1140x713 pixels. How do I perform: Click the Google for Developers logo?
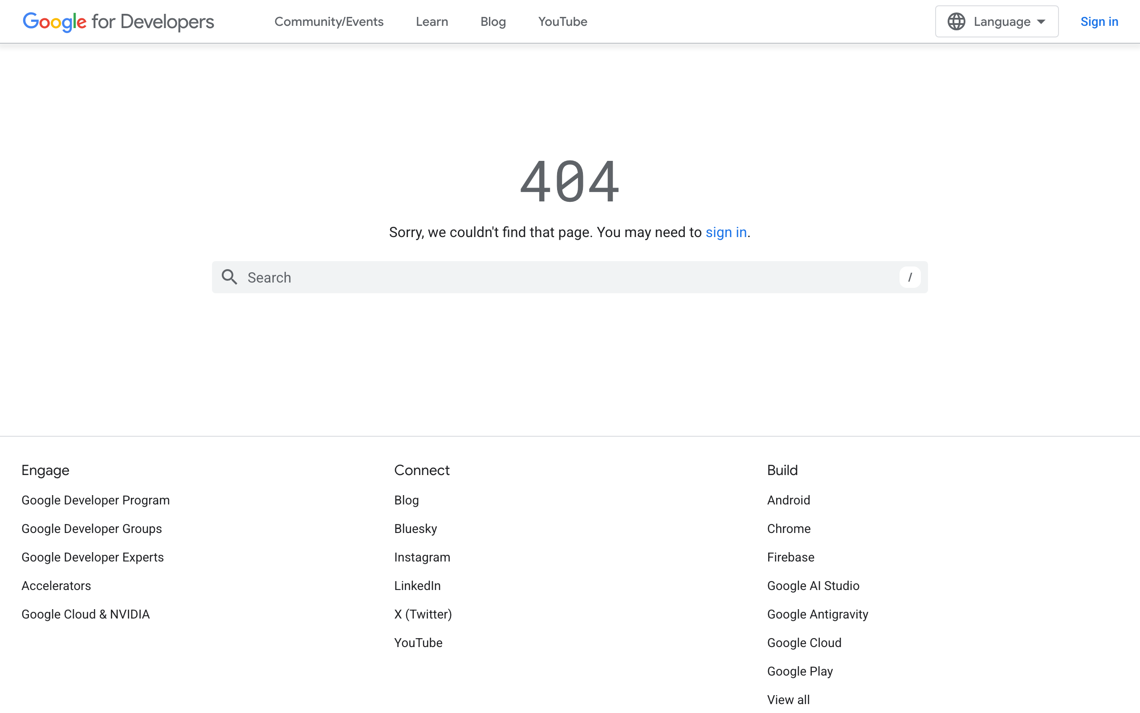tap(118, 22)
